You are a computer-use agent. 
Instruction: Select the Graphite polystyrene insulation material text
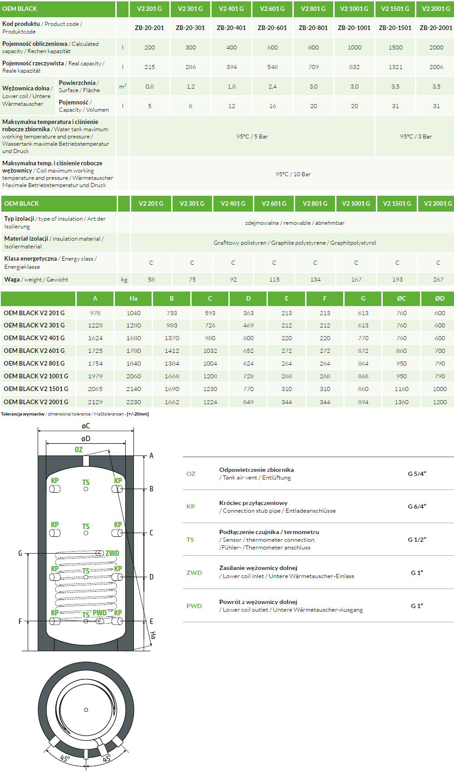295,243
